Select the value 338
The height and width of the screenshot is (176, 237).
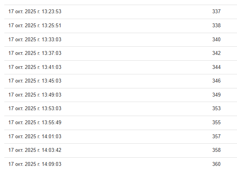click(216, 26)
